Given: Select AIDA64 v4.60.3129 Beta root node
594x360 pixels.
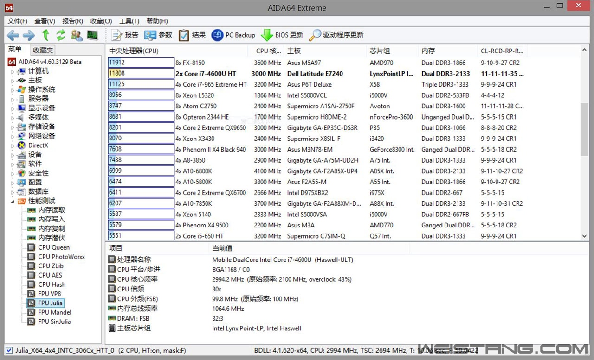Looking at the screenshot, I should tap(50, 62).
